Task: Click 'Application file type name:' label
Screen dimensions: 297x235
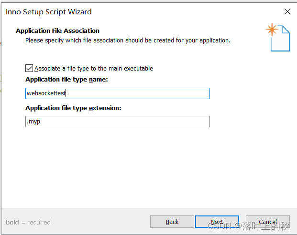Action: tap(66, 80)
